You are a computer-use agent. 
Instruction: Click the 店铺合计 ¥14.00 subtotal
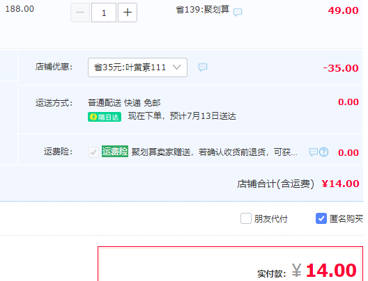[340, 184]
